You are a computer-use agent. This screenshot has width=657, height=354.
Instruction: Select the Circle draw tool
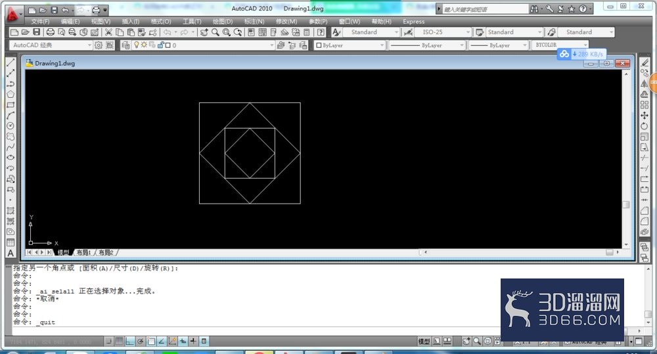(x=11, y=125)
